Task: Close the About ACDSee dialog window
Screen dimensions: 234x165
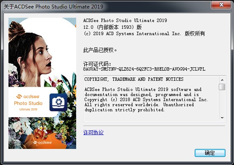Action: [221, 5]
